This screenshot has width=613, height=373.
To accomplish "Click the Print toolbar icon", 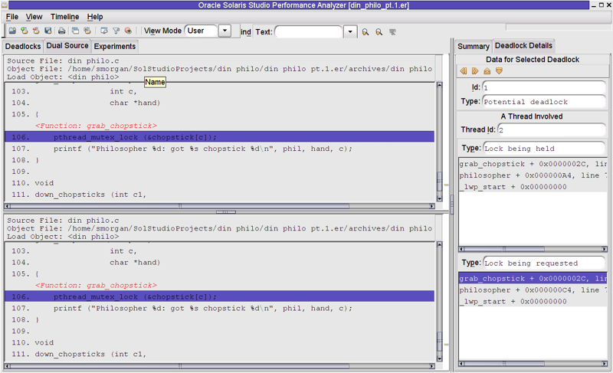I will [x=62, y=31].
